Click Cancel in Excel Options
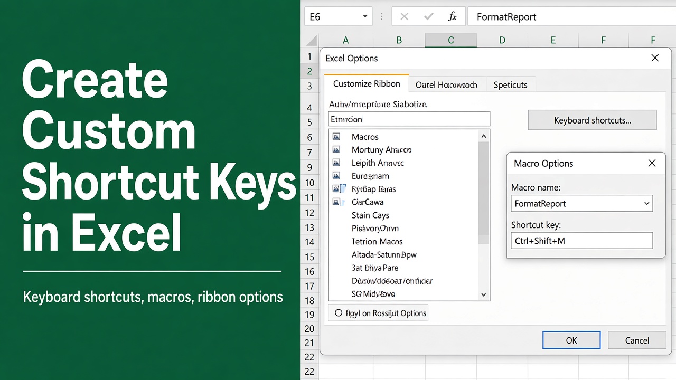Image resolution: width=676 pixels, height=380 pixels. [637, 340]
